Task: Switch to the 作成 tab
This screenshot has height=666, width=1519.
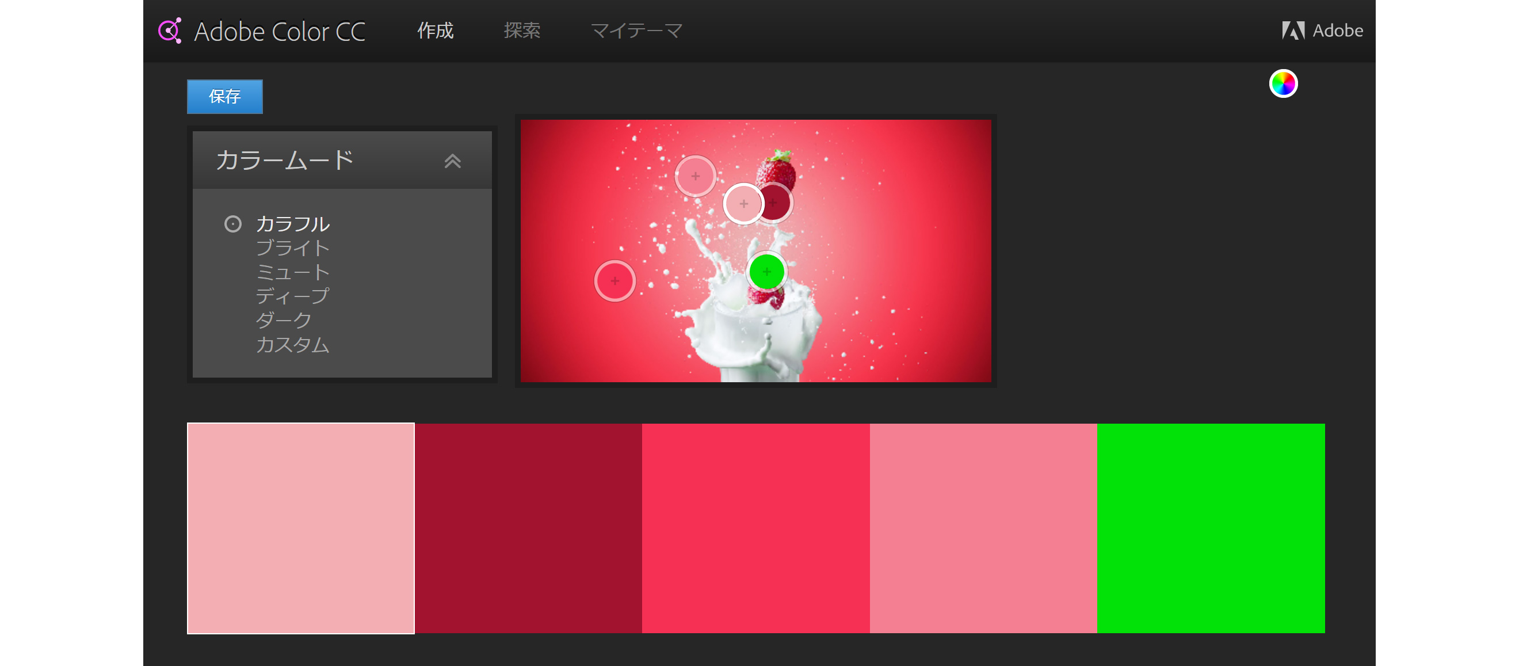Action: pyautogui.click(x=435, y=31)
